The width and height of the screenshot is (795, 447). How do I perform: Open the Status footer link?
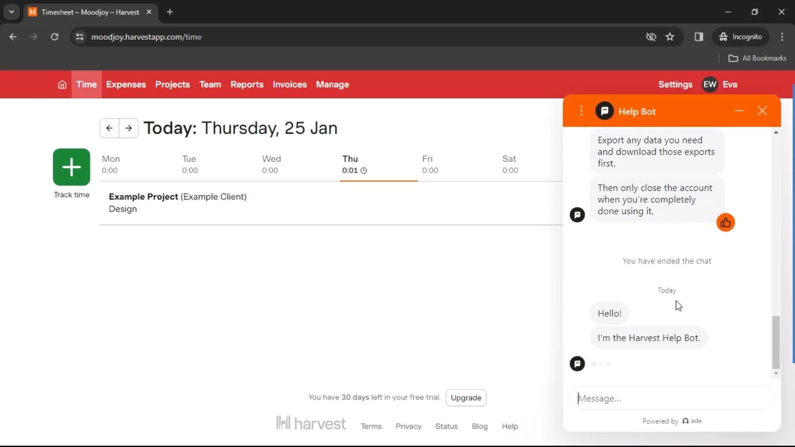coord(446,426)
